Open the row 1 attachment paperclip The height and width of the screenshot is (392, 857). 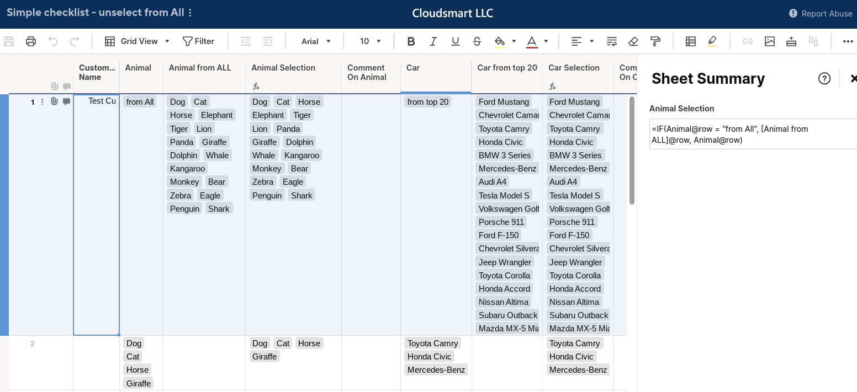click(55, 101)
